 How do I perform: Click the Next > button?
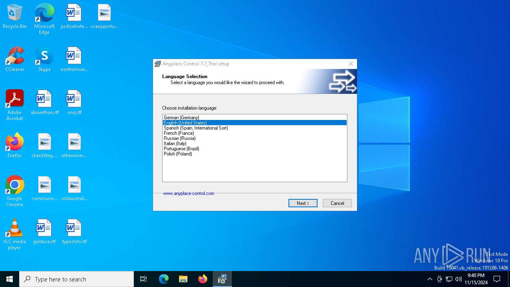[x=303, y=203]
